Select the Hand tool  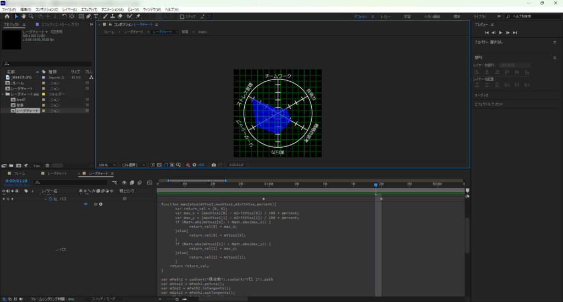24,16
